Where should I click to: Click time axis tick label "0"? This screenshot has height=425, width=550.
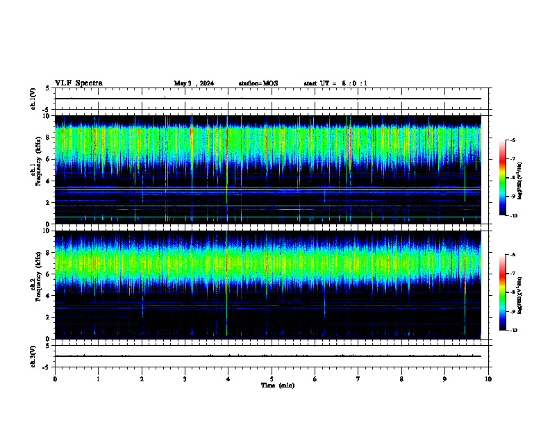[x=55, y=379]
